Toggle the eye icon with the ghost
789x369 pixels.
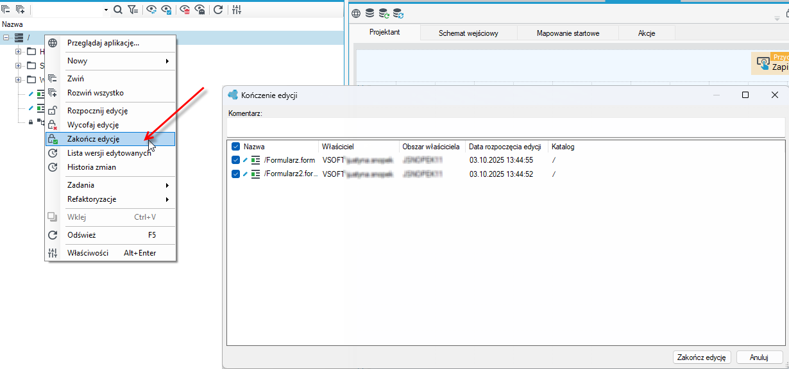(200, 10)
